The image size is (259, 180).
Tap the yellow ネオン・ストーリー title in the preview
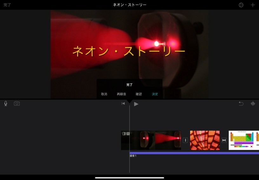tap(129, 51)
